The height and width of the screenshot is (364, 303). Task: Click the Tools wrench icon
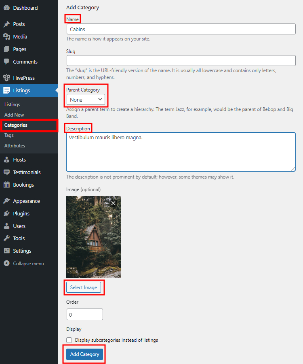7,238
